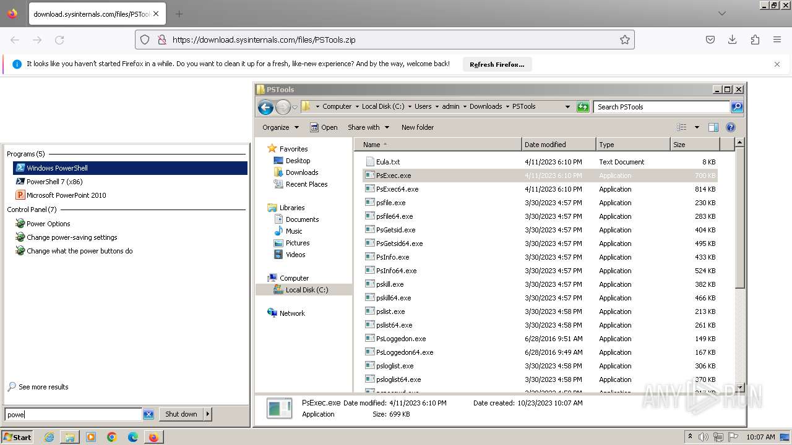Select PsExec64.exe file
792x445 pixels.
[x=397, y=189]
